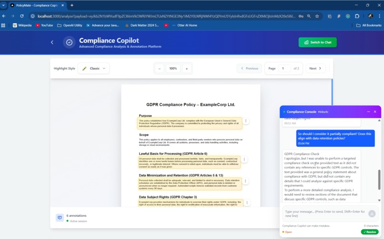This screenshot has width=384, height=239.
Task: Click the zoom magnifier icon in address bar
Action: pos(309,16)
